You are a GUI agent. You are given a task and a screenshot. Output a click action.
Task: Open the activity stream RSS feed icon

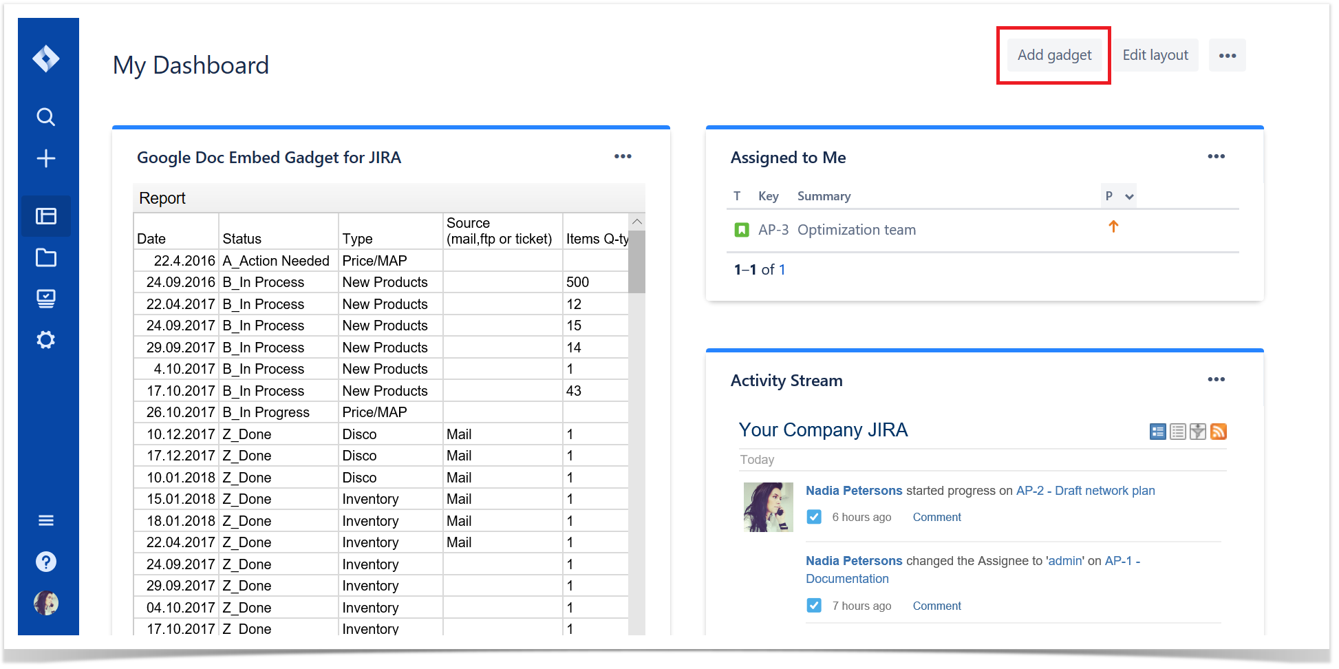pyautogui.click(x=1219, y=432)
